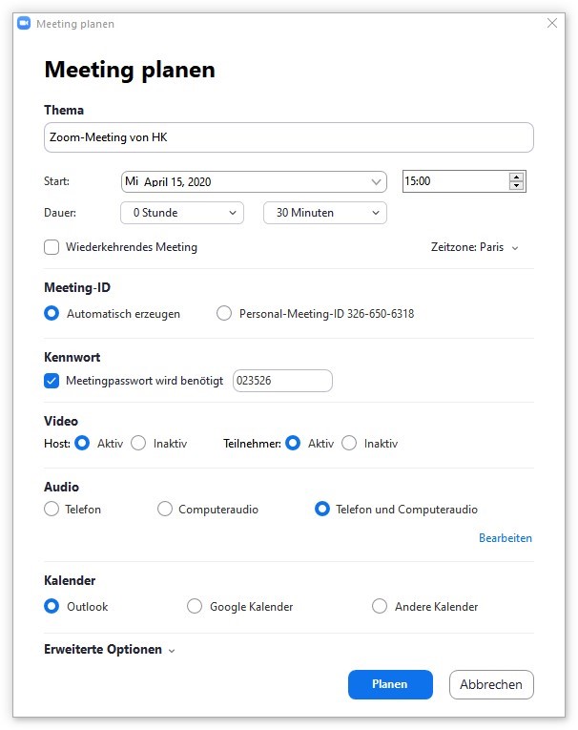This screenshot has height=730, width=578.
Task: Click the Zoom camera icon in title bar
Action: [24, 23]
